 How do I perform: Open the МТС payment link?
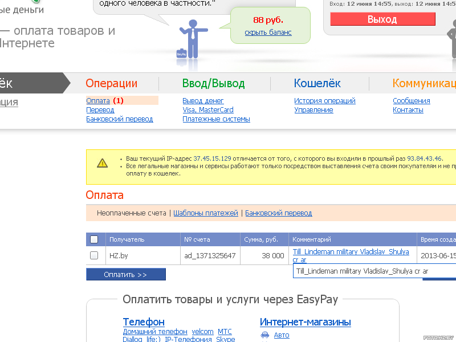pos(225,332)
